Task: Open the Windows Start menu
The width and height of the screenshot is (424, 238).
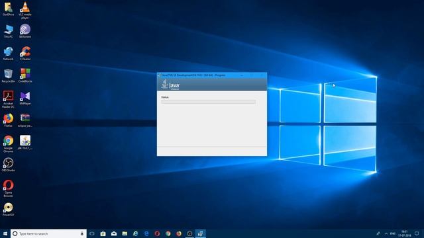Action: (5, 233)
